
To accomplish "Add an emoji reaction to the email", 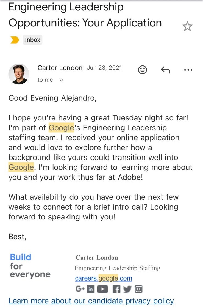I will (x=142, y=70).
